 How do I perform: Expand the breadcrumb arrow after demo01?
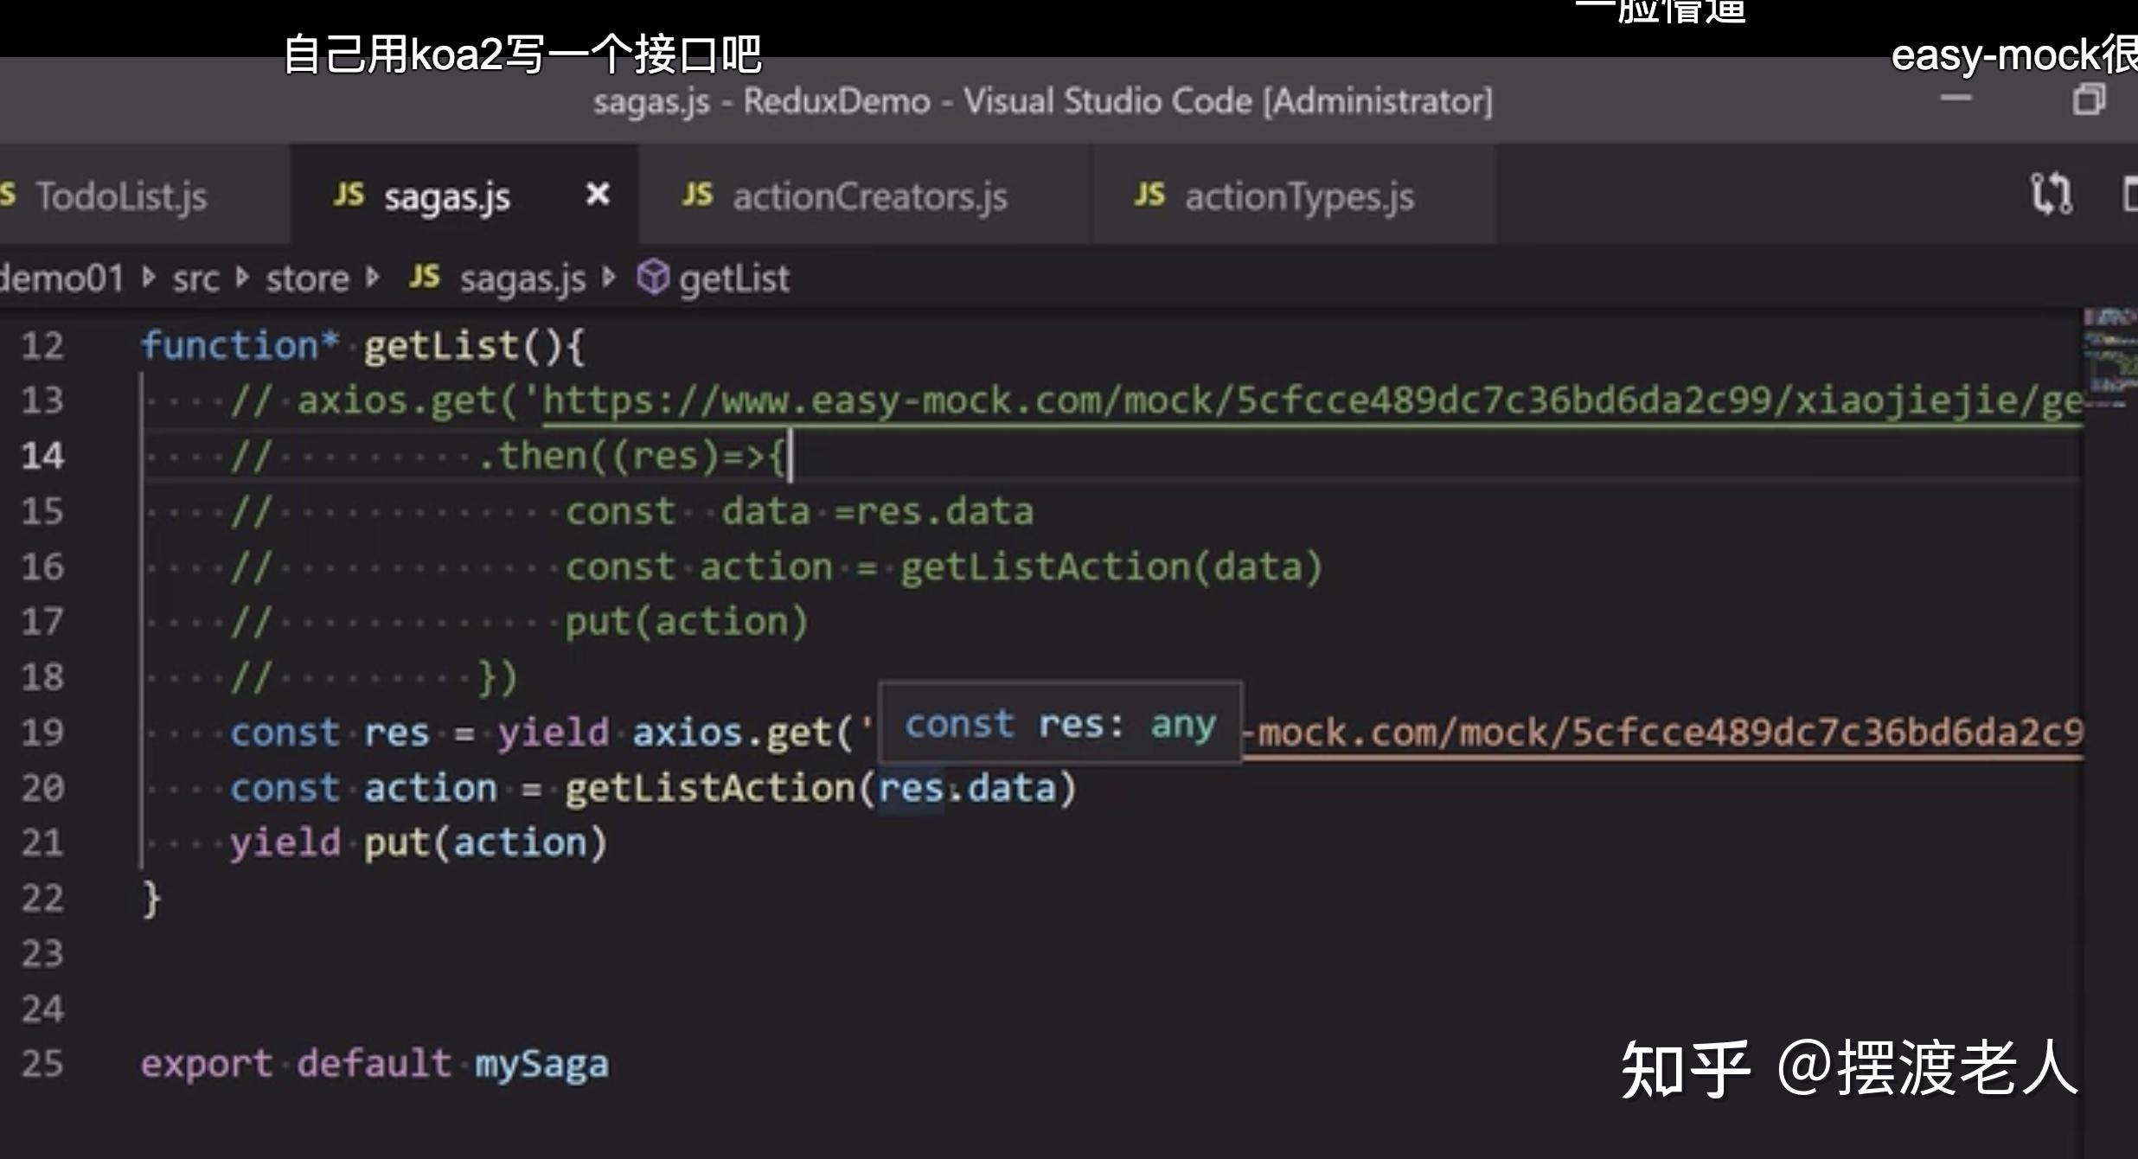coord(149,278)
